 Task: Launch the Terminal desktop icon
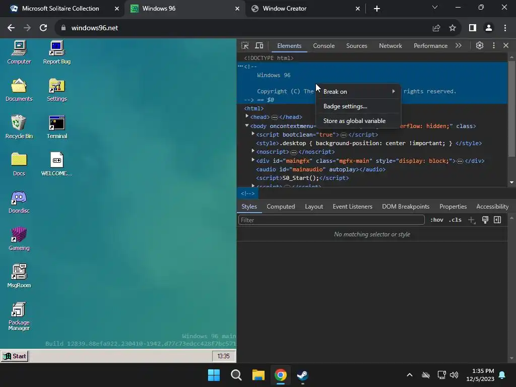click(56, 127)
